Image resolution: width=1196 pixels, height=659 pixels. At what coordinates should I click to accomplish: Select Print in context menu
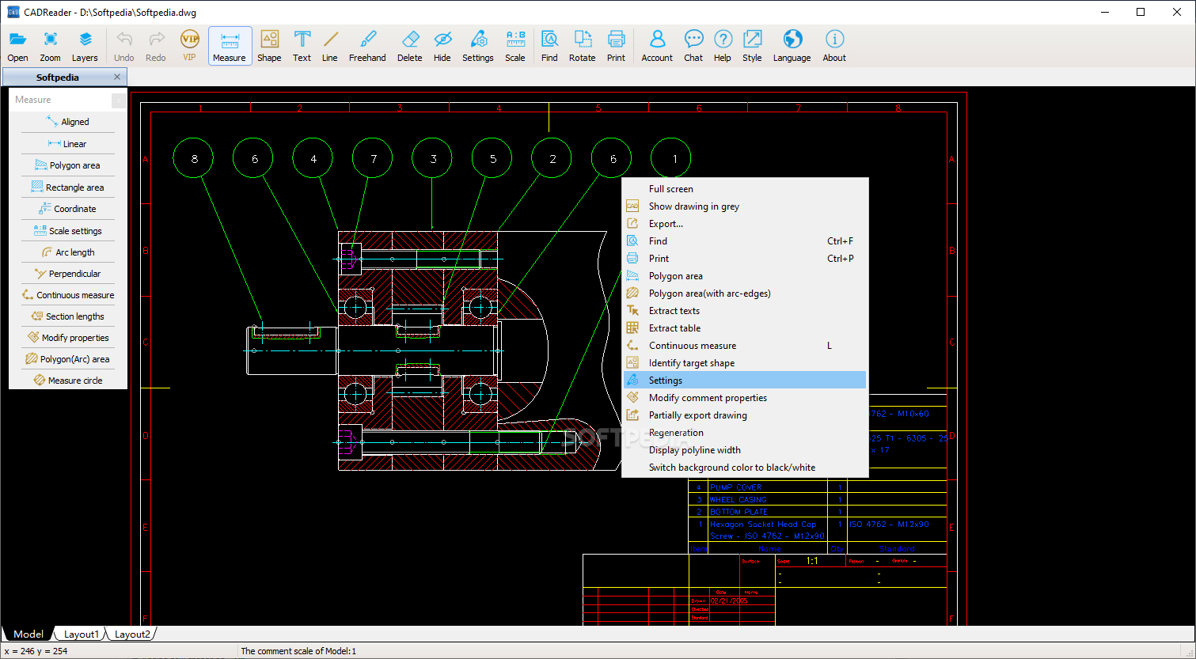[745, 259]
